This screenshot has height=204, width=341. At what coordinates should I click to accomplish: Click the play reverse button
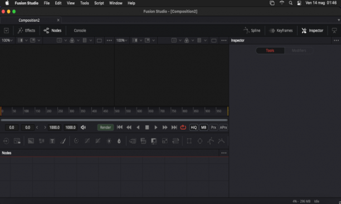(138, 127)
